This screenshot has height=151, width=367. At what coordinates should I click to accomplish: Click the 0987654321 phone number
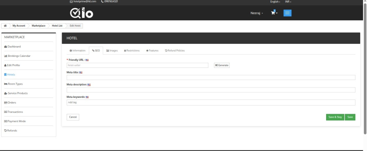111,1
